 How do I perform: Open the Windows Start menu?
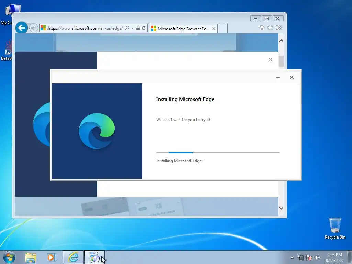click(x=9, y=257)
